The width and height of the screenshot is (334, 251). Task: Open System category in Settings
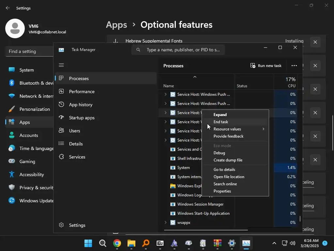[29, 70]
